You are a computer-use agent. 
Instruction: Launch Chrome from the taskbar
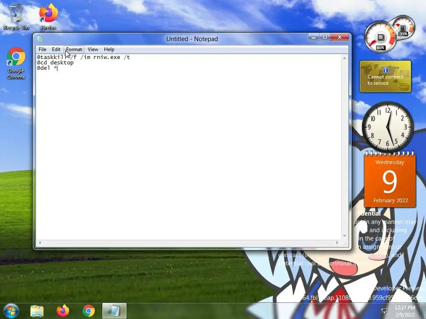89,311
